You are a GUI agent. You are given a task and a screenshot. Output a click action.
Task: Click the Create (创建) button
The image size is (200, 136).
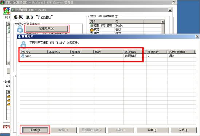pos(35,130)
